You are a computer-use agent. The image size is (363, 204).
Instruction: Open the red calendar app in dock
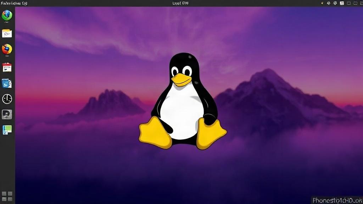coord(7,67)
